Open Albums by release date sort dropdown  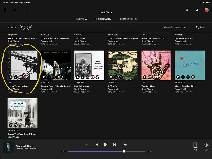click(175, 27)
